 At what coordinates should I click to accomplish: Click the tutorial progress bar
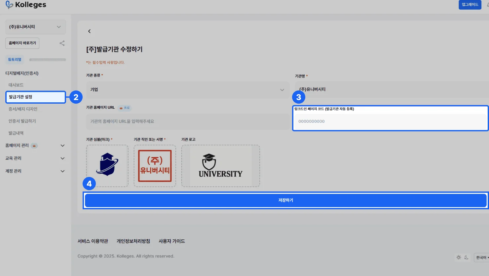[48, 60]
